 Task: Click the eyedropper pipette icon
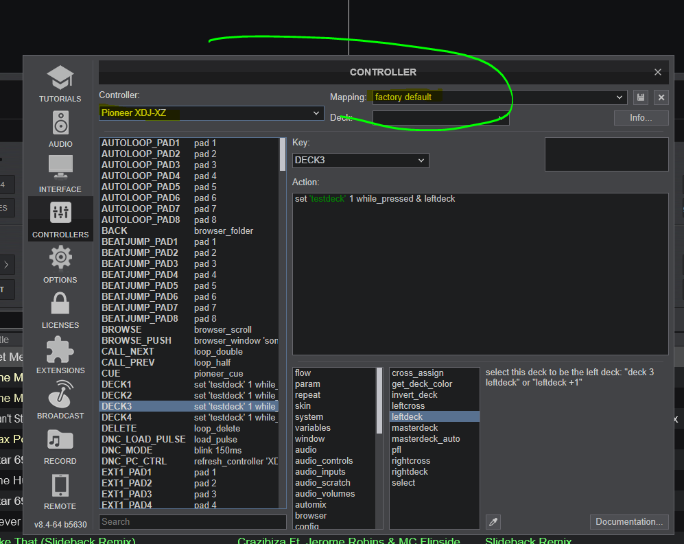(493, 522)
